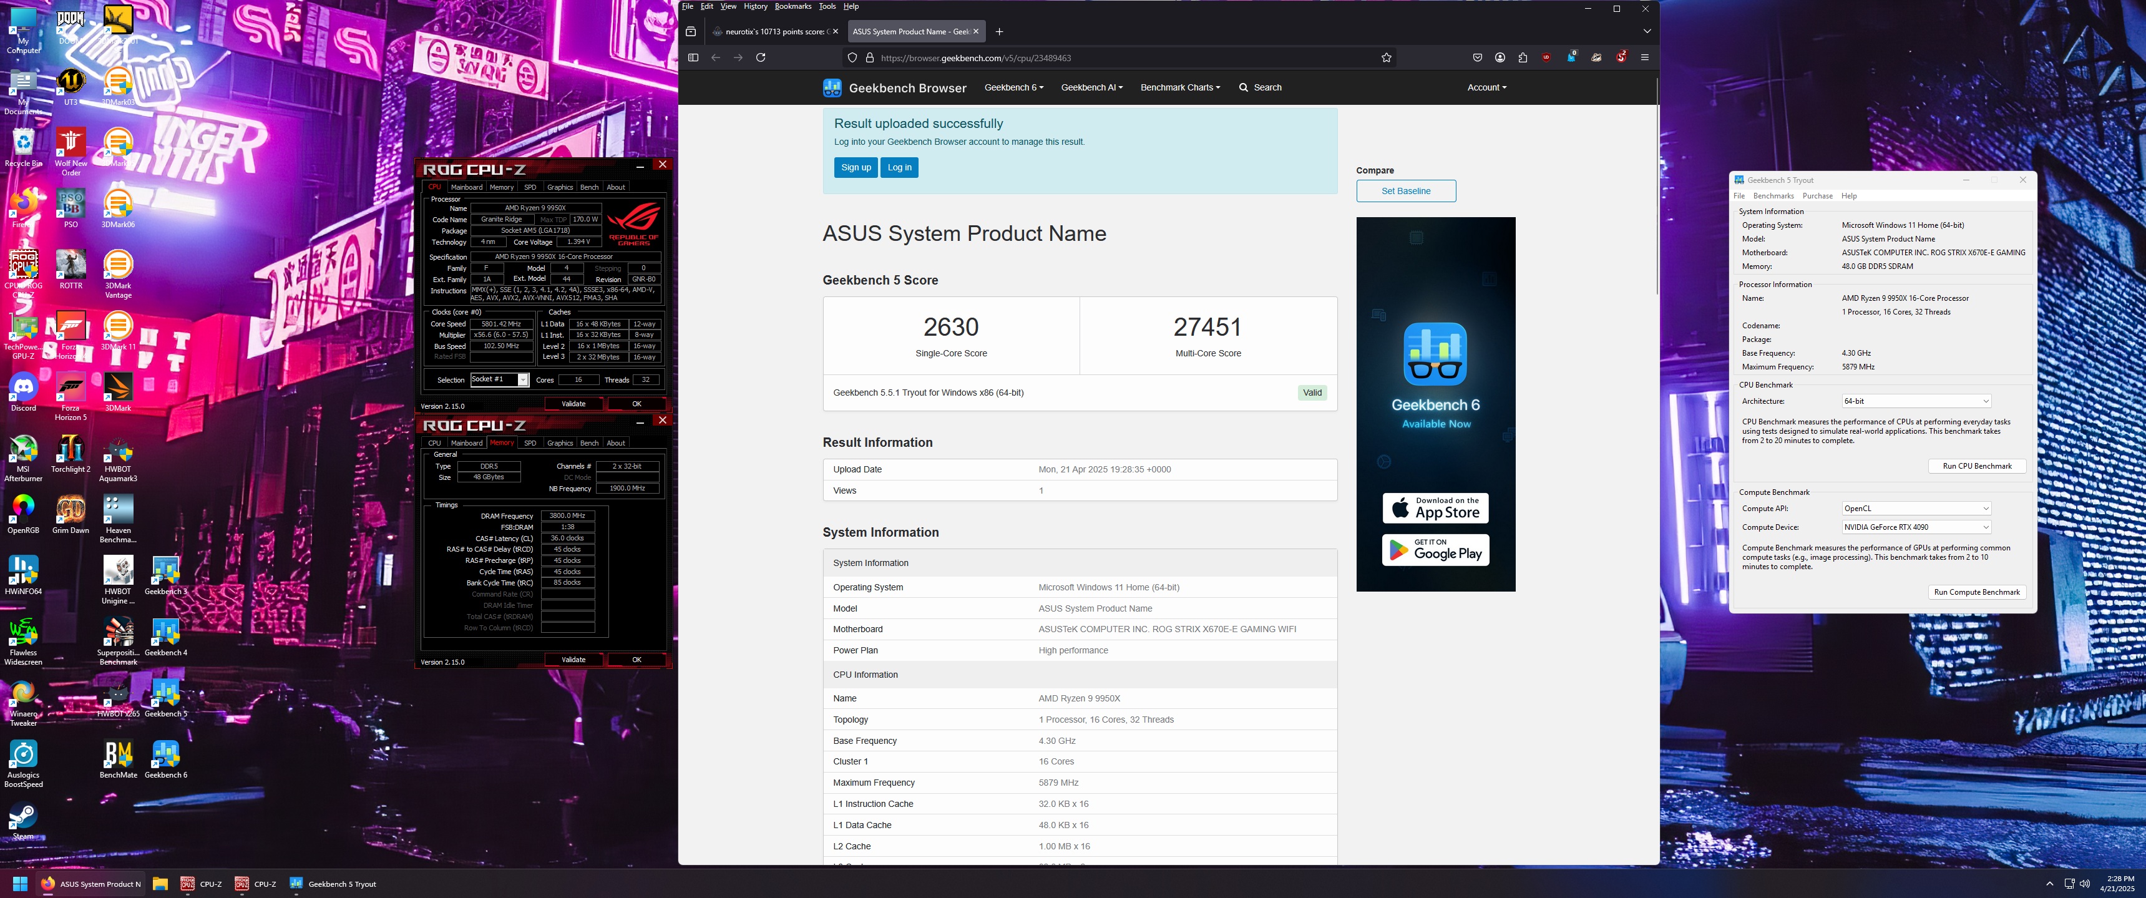This screenshot has height=898, width=2146.
Task: Open the Purchase menu in Geekbench 5 Tryout
Action: 1817,196
